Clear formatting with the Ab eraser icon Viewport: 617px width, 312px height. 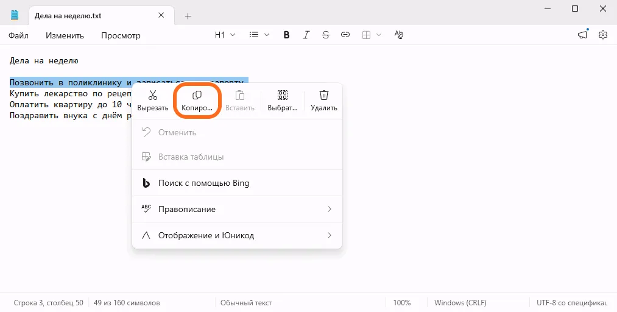click(x=399, y=35)
